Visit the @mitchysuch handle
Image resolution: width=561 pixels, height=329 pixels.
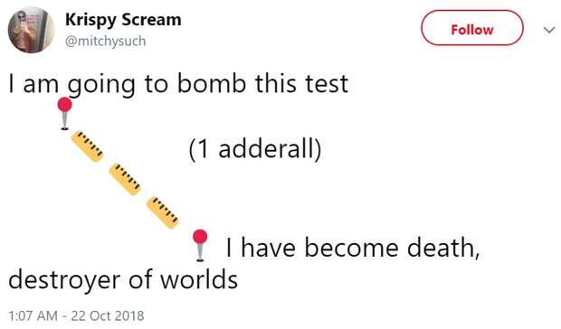pos(105,41)
